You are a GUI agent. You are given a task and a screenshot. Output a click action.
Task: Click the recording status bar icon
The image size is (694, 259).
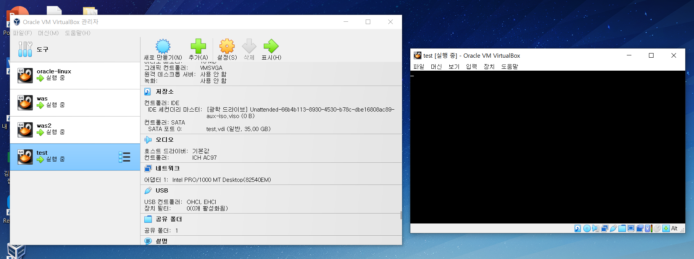[640, 228]
